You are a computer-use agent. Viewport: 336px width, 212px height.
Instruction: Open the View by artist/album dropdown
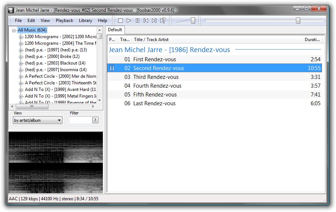point(37,120)
